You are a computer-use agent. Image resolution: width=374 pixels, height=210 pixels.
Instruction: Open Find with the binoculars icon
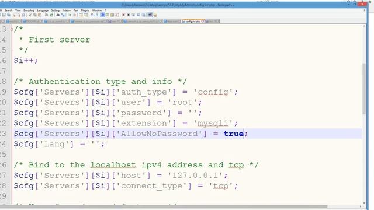coord(58,15)
